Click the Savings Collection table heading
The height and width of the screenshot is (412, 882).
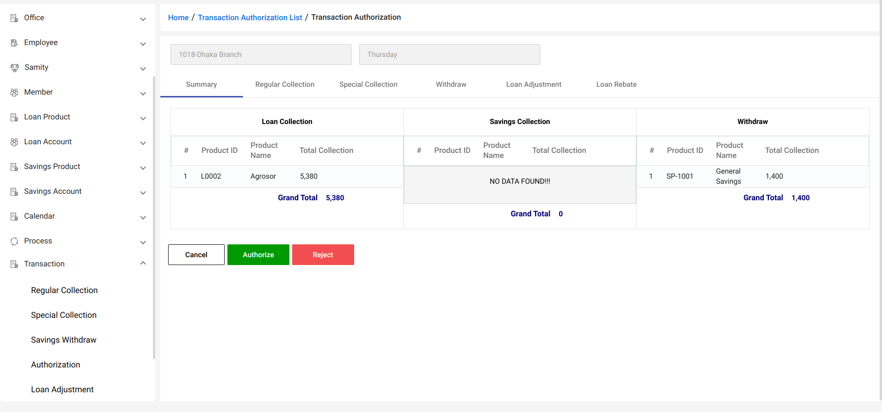coord(520,122)
